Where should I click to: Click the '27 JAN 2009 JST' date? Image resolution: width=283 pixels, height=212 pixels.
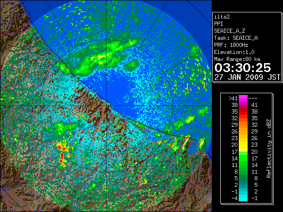click(247, 77)
